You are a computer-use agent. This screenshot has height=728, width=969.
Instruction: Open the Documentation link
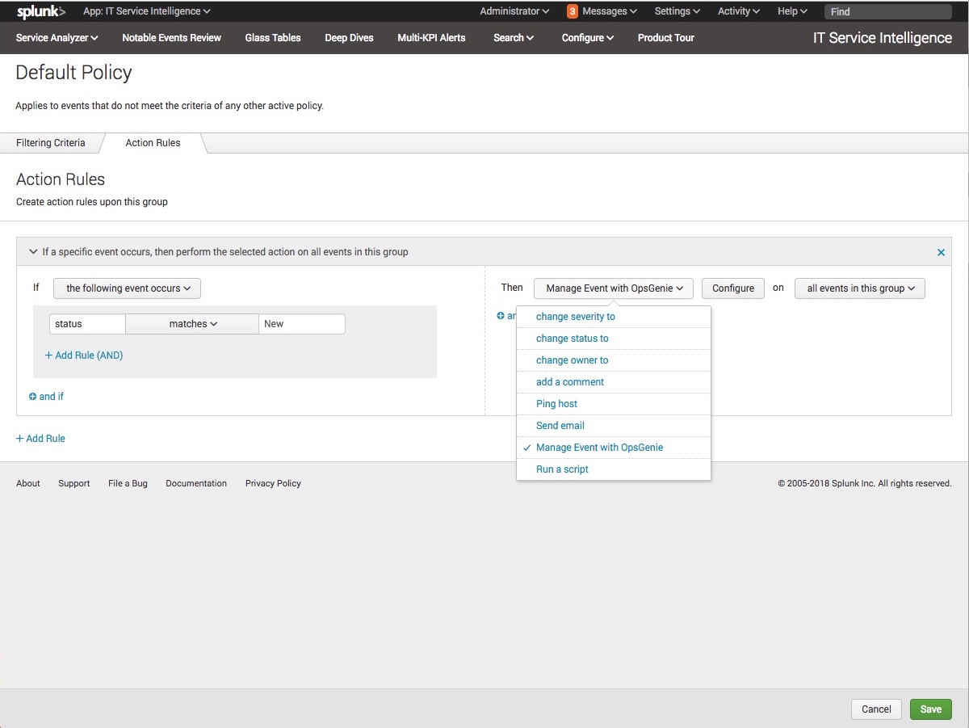196,484
